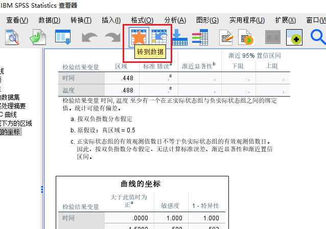Open the 扩展(X) menu
Screen dimensions: 326x229
coord(286,20)
